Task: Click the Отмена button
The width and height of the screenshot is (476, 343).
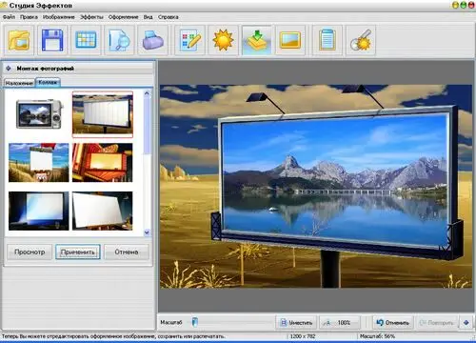Action: point(127,252)
